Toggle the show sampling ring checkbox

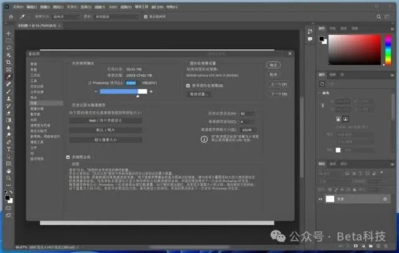(x=145, y=17)
